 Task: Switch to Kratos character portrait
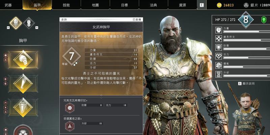point(16,23)
